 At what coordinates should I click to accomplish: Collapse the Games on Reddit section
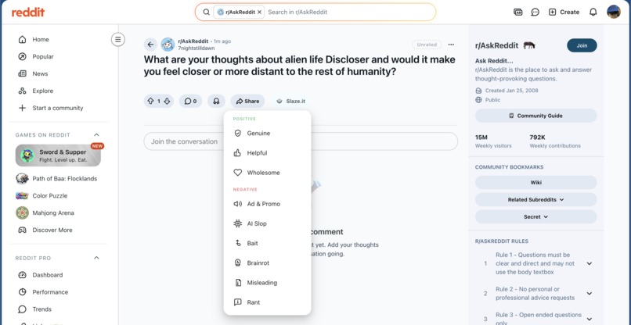point(96,134)
